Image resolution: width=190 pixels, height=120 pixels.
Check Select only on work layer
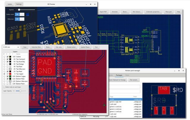coord(4,87)
